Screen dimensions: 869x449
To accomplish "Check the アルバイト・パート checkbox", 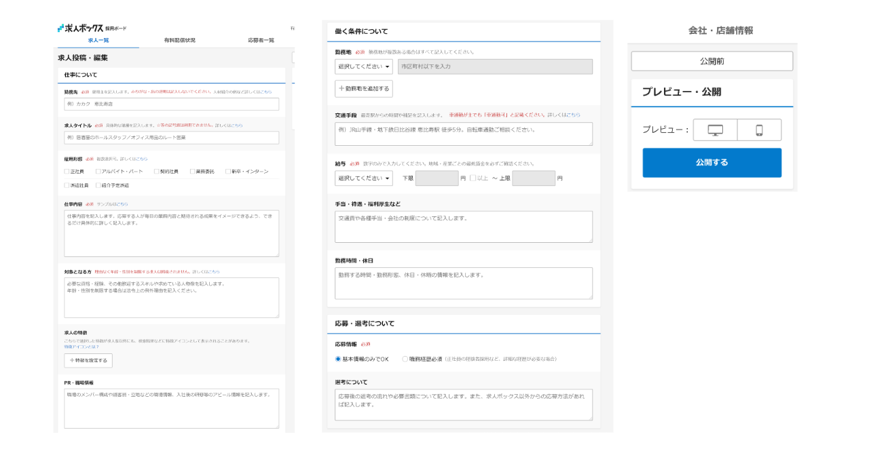I will click(98, 172).
